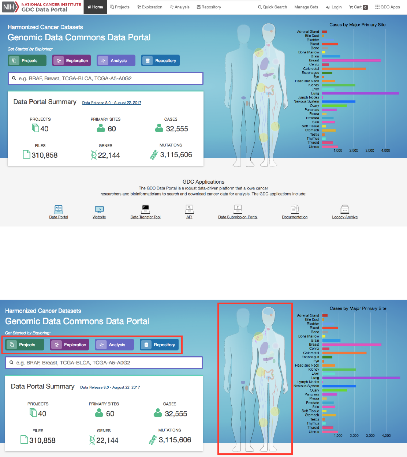The image size is (407, 457).
Task: Click the Files document icon in the lower summary
Action: 24,439
